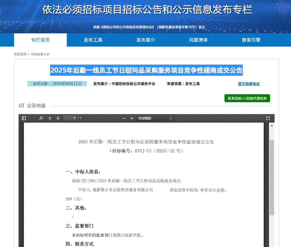The width and height of the screenshot is (291, 247).
Task: Click the 298（元）amount text
Action: click(x=74, y=199)
